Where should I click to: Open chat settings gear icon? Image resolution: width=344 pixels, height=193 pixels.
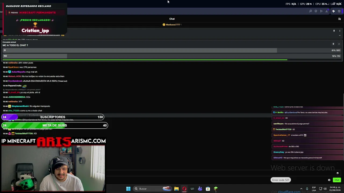[329, 180]
